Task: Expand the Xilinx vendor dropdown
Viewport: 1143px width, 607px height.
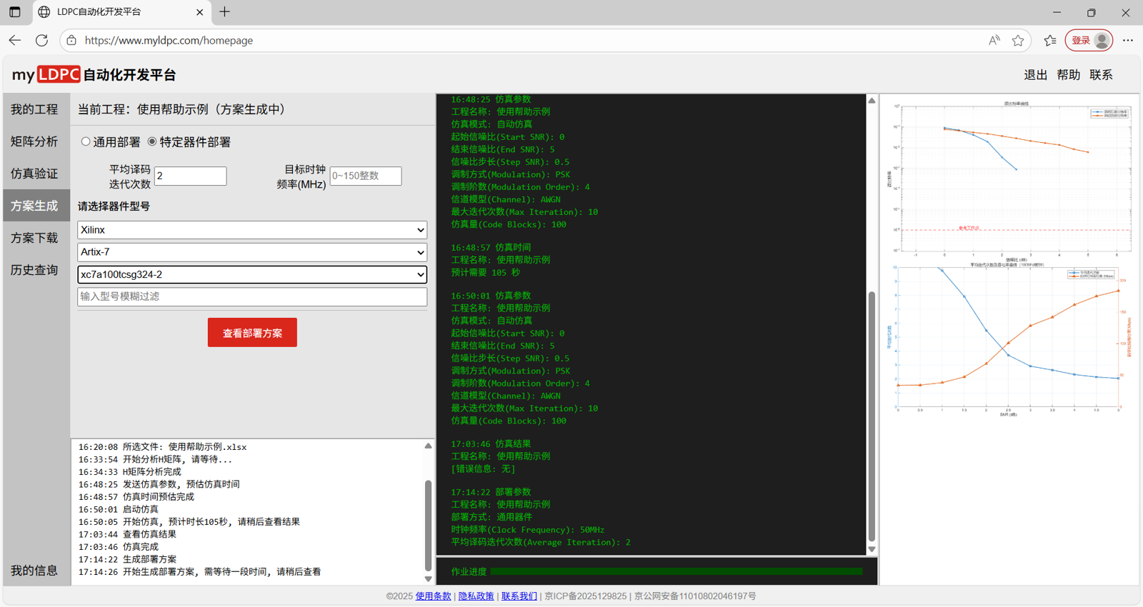Action: pyautogui.click(x=251, y=230)
